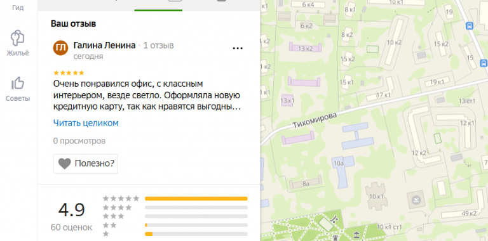This screenshot has height=241, width=488.
Task: Click the swimming pool icon on the map
Action: click(416, 200)
